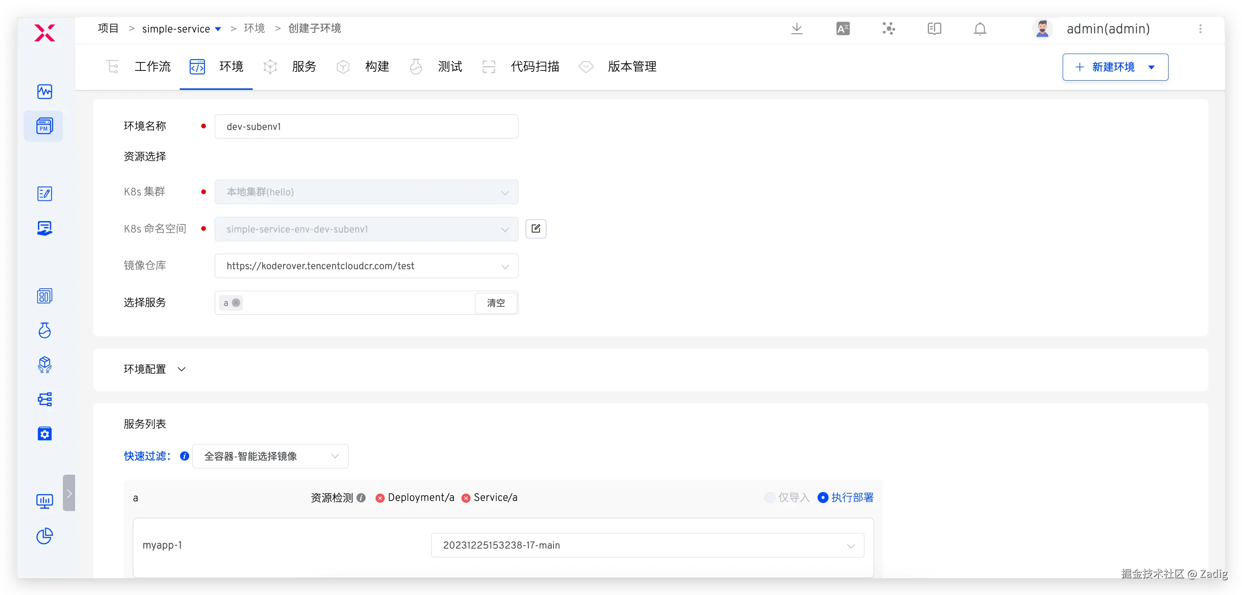
Task: Show info tooltip next to 资源检测
Action: 361,498
